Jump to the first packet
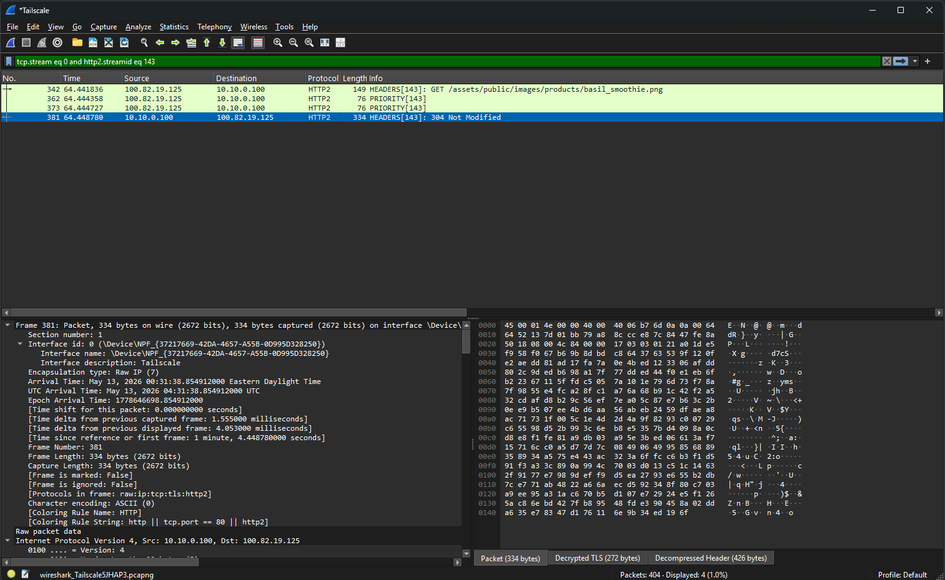The image size is (945, 580). pos(207,42)
